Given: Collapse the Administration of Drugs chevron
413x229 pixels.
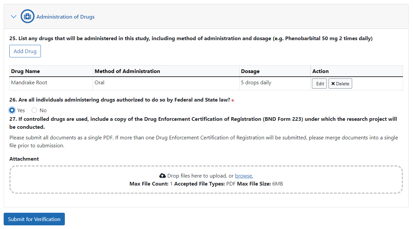Looking at the screenshot, I should coord(14,17).
